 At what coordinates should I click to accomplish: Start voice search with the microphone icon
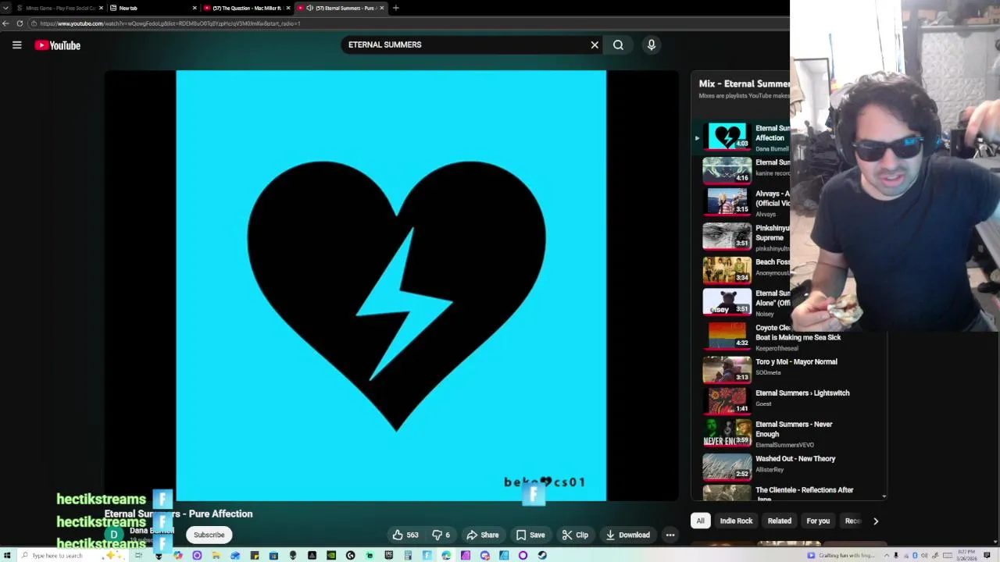(x=652, y=44)
